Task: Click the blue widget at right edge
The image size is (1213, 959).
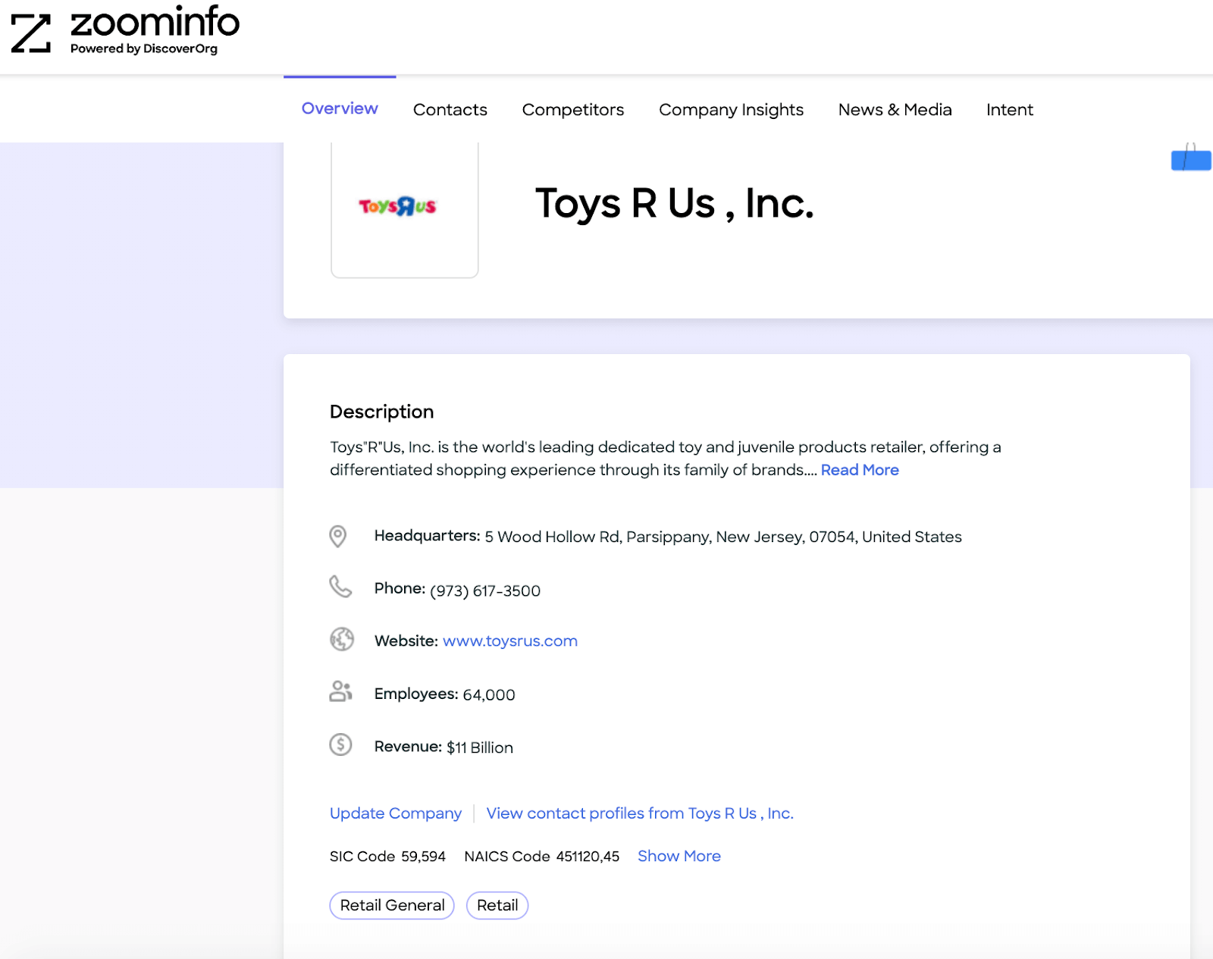Action: (1191, 159)
